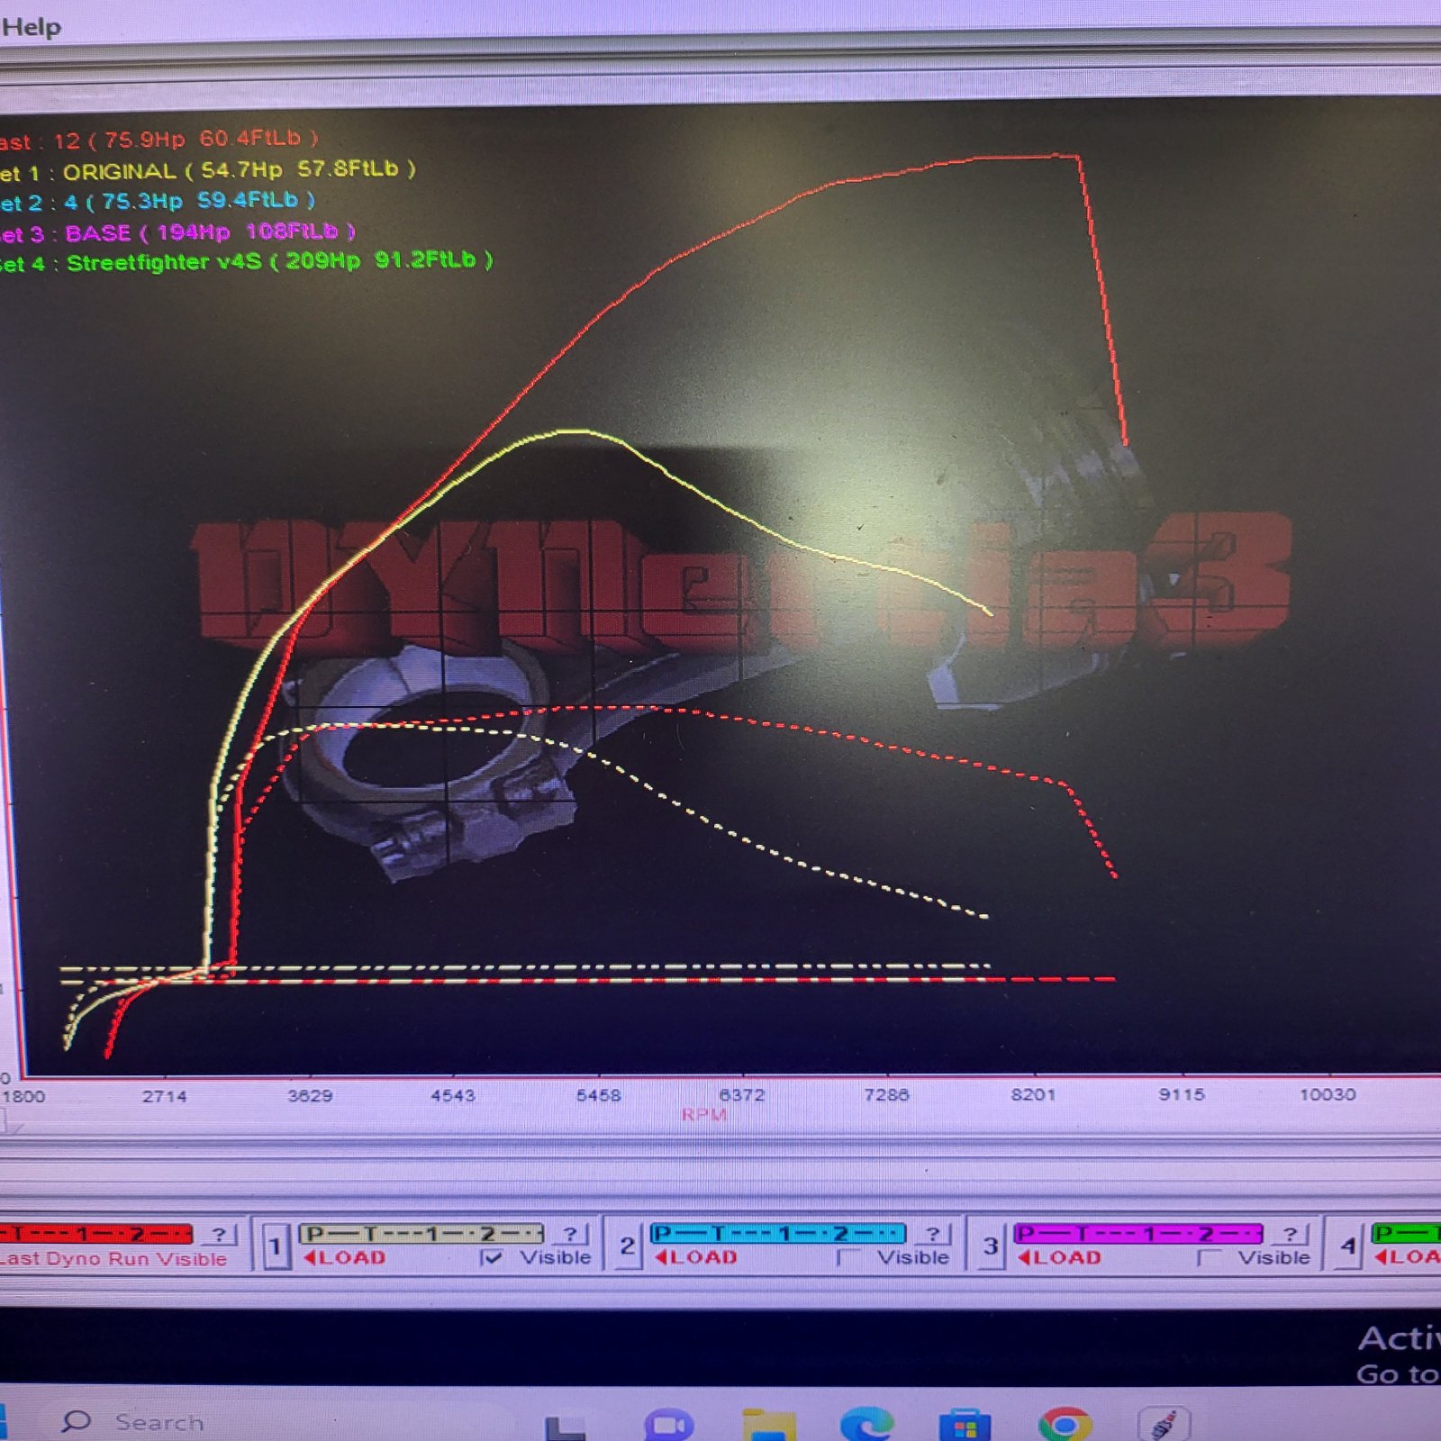The width and height of the screenshot is (1441, 1441).
Task: Click the yellow set 1 line-style swatch
Action: [x=421, y=1233]
